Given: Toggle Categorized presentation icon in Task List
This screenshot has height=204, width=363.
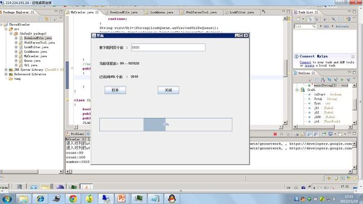Looking at the screenshot, I should coord(310,19).
